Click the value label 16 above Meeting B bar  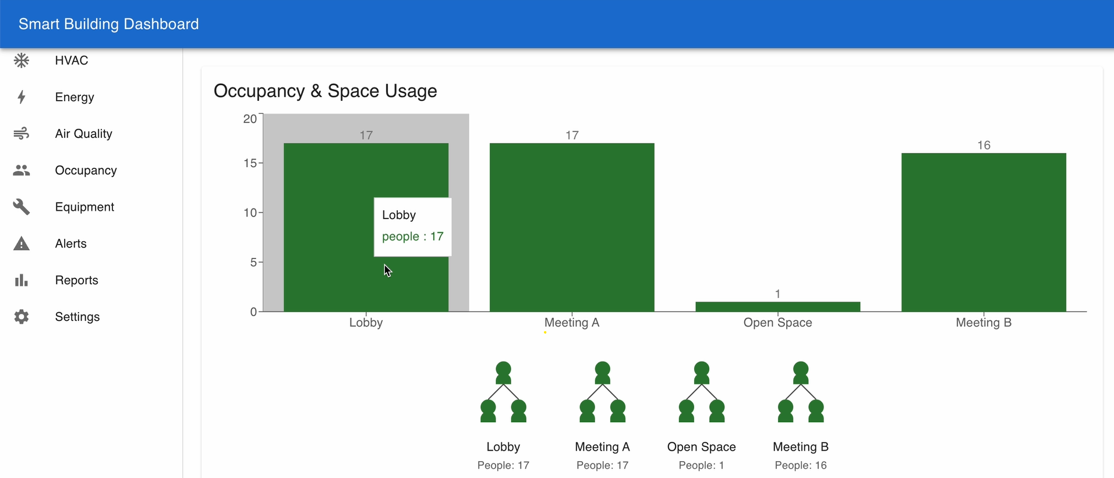(984, 145)
